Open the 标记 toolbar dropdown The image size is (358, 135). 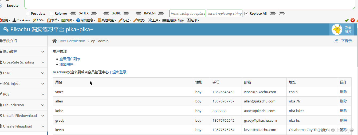[x=125, y=20]
